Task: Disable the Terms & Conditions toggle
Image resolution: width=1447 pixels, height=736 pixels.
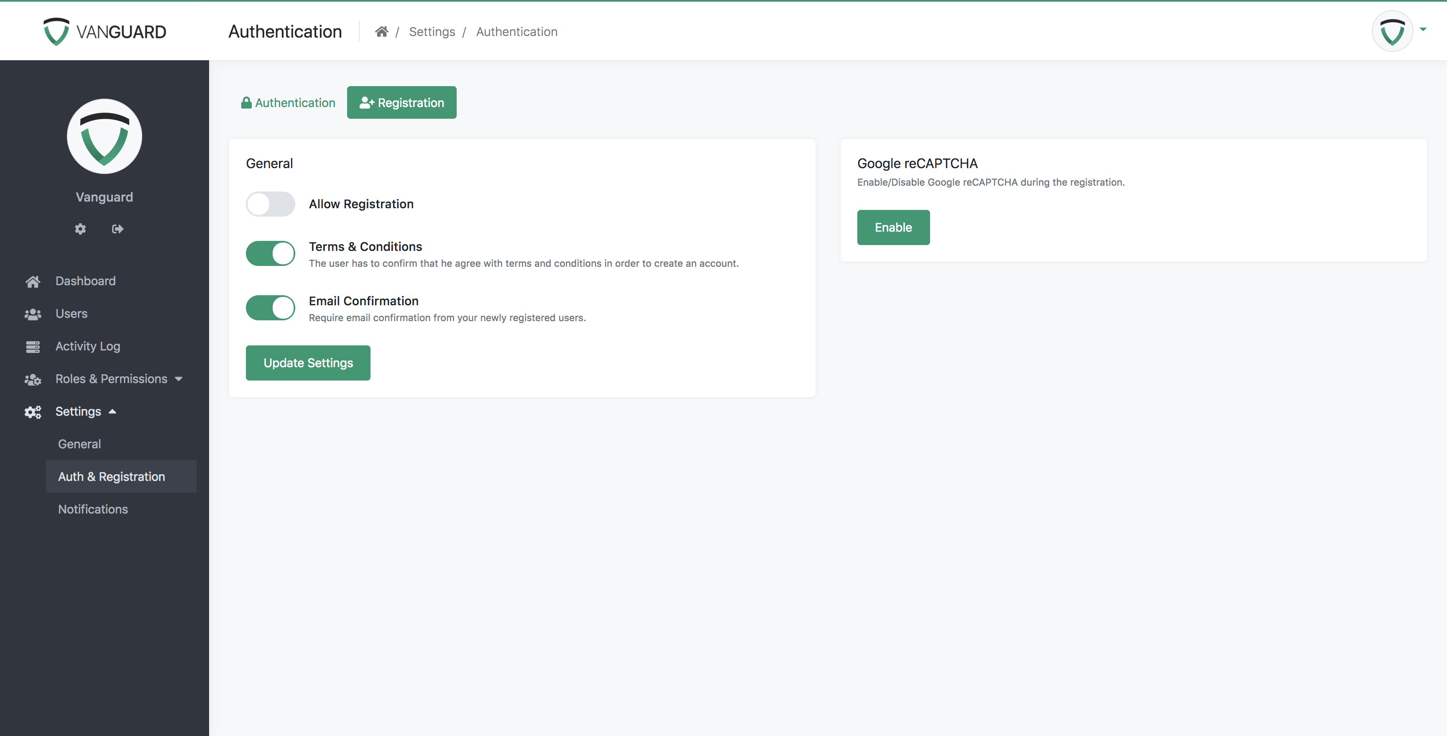Action: coord(270,253)
